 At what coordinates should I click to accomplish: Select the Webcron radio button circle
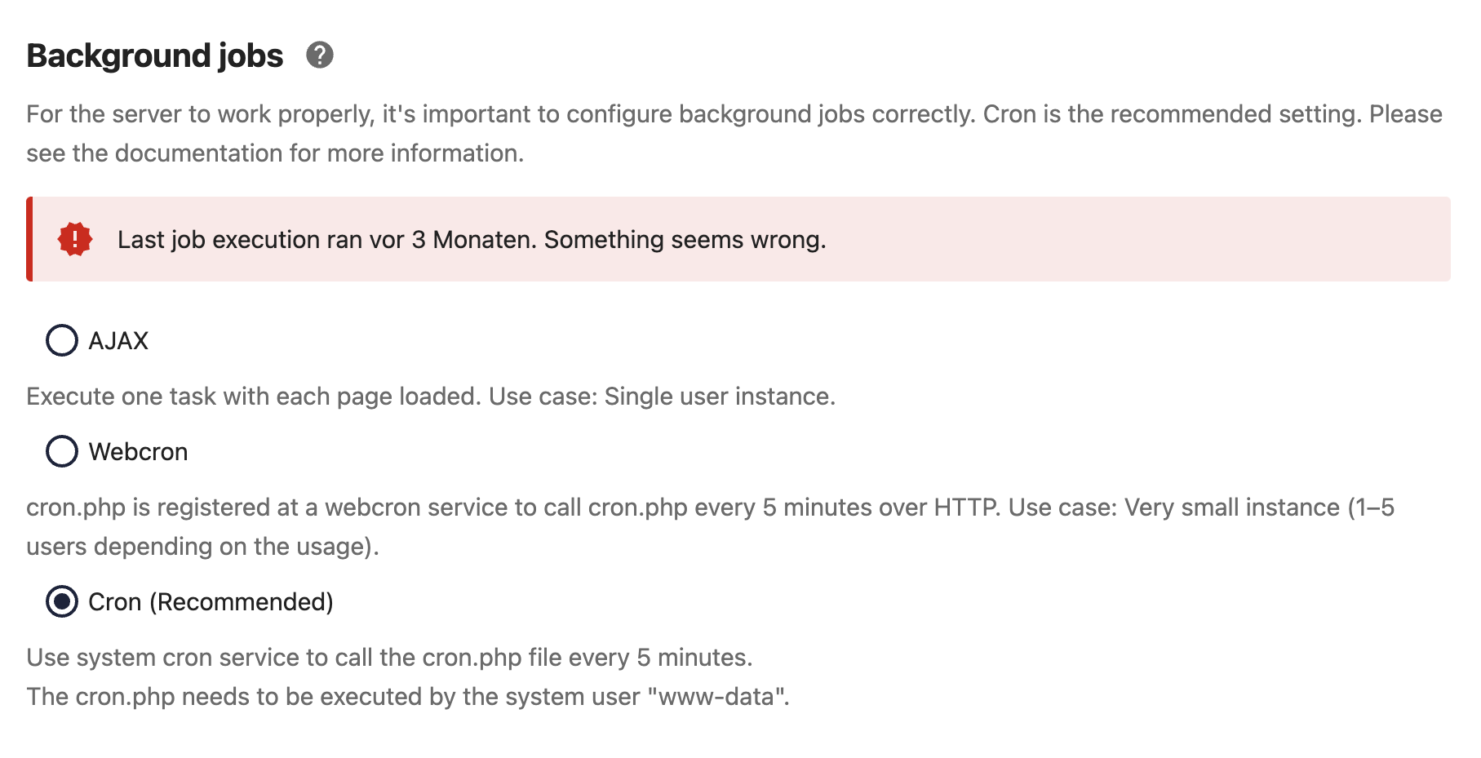tap(62, 451)
